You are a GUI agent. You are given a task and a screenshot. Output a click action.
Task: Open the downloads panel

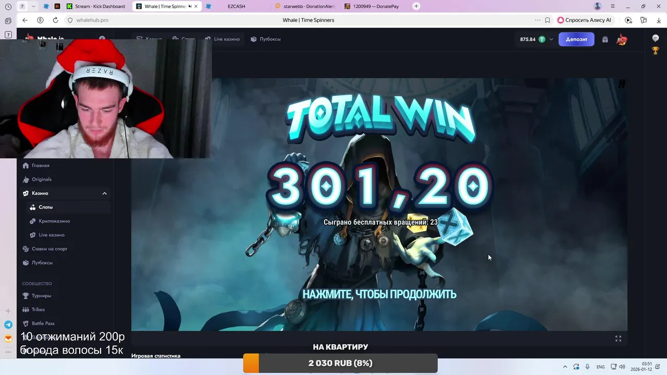click(658, 20)
